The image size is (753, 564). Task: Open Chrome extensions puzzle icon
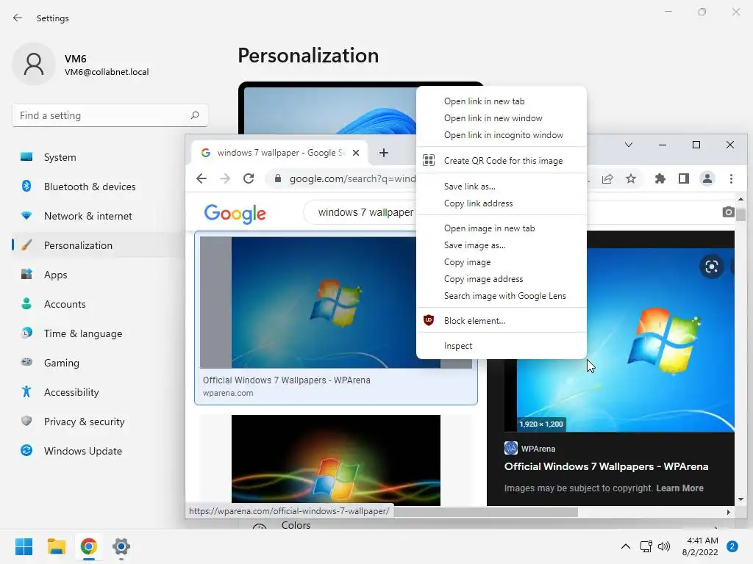[660, 179]
